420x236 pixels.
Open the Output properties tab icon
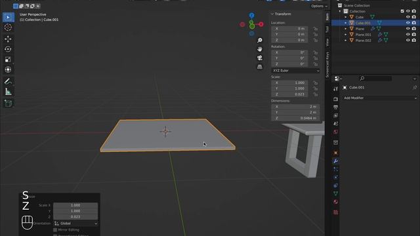click(335, 108)
